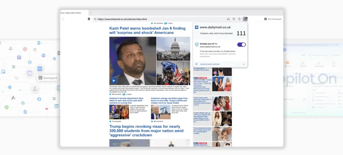Click the zoom magnifier icon in address bar
Screen dimensions: 343x155
pos(234,19)
